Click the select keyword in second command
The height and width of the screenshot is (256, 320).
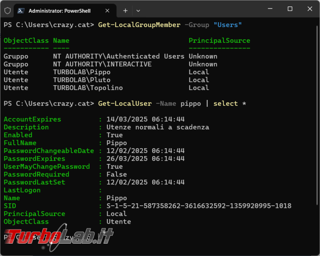tap(225, 103)
